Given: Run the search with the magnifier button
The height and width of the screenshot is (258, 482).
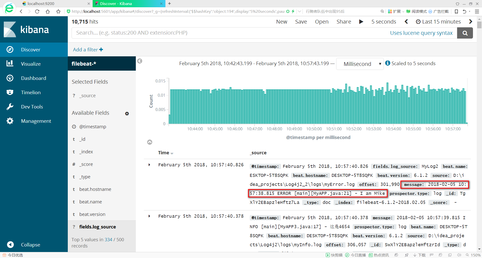Looking at the screenshot, I should tap(465, 33).
